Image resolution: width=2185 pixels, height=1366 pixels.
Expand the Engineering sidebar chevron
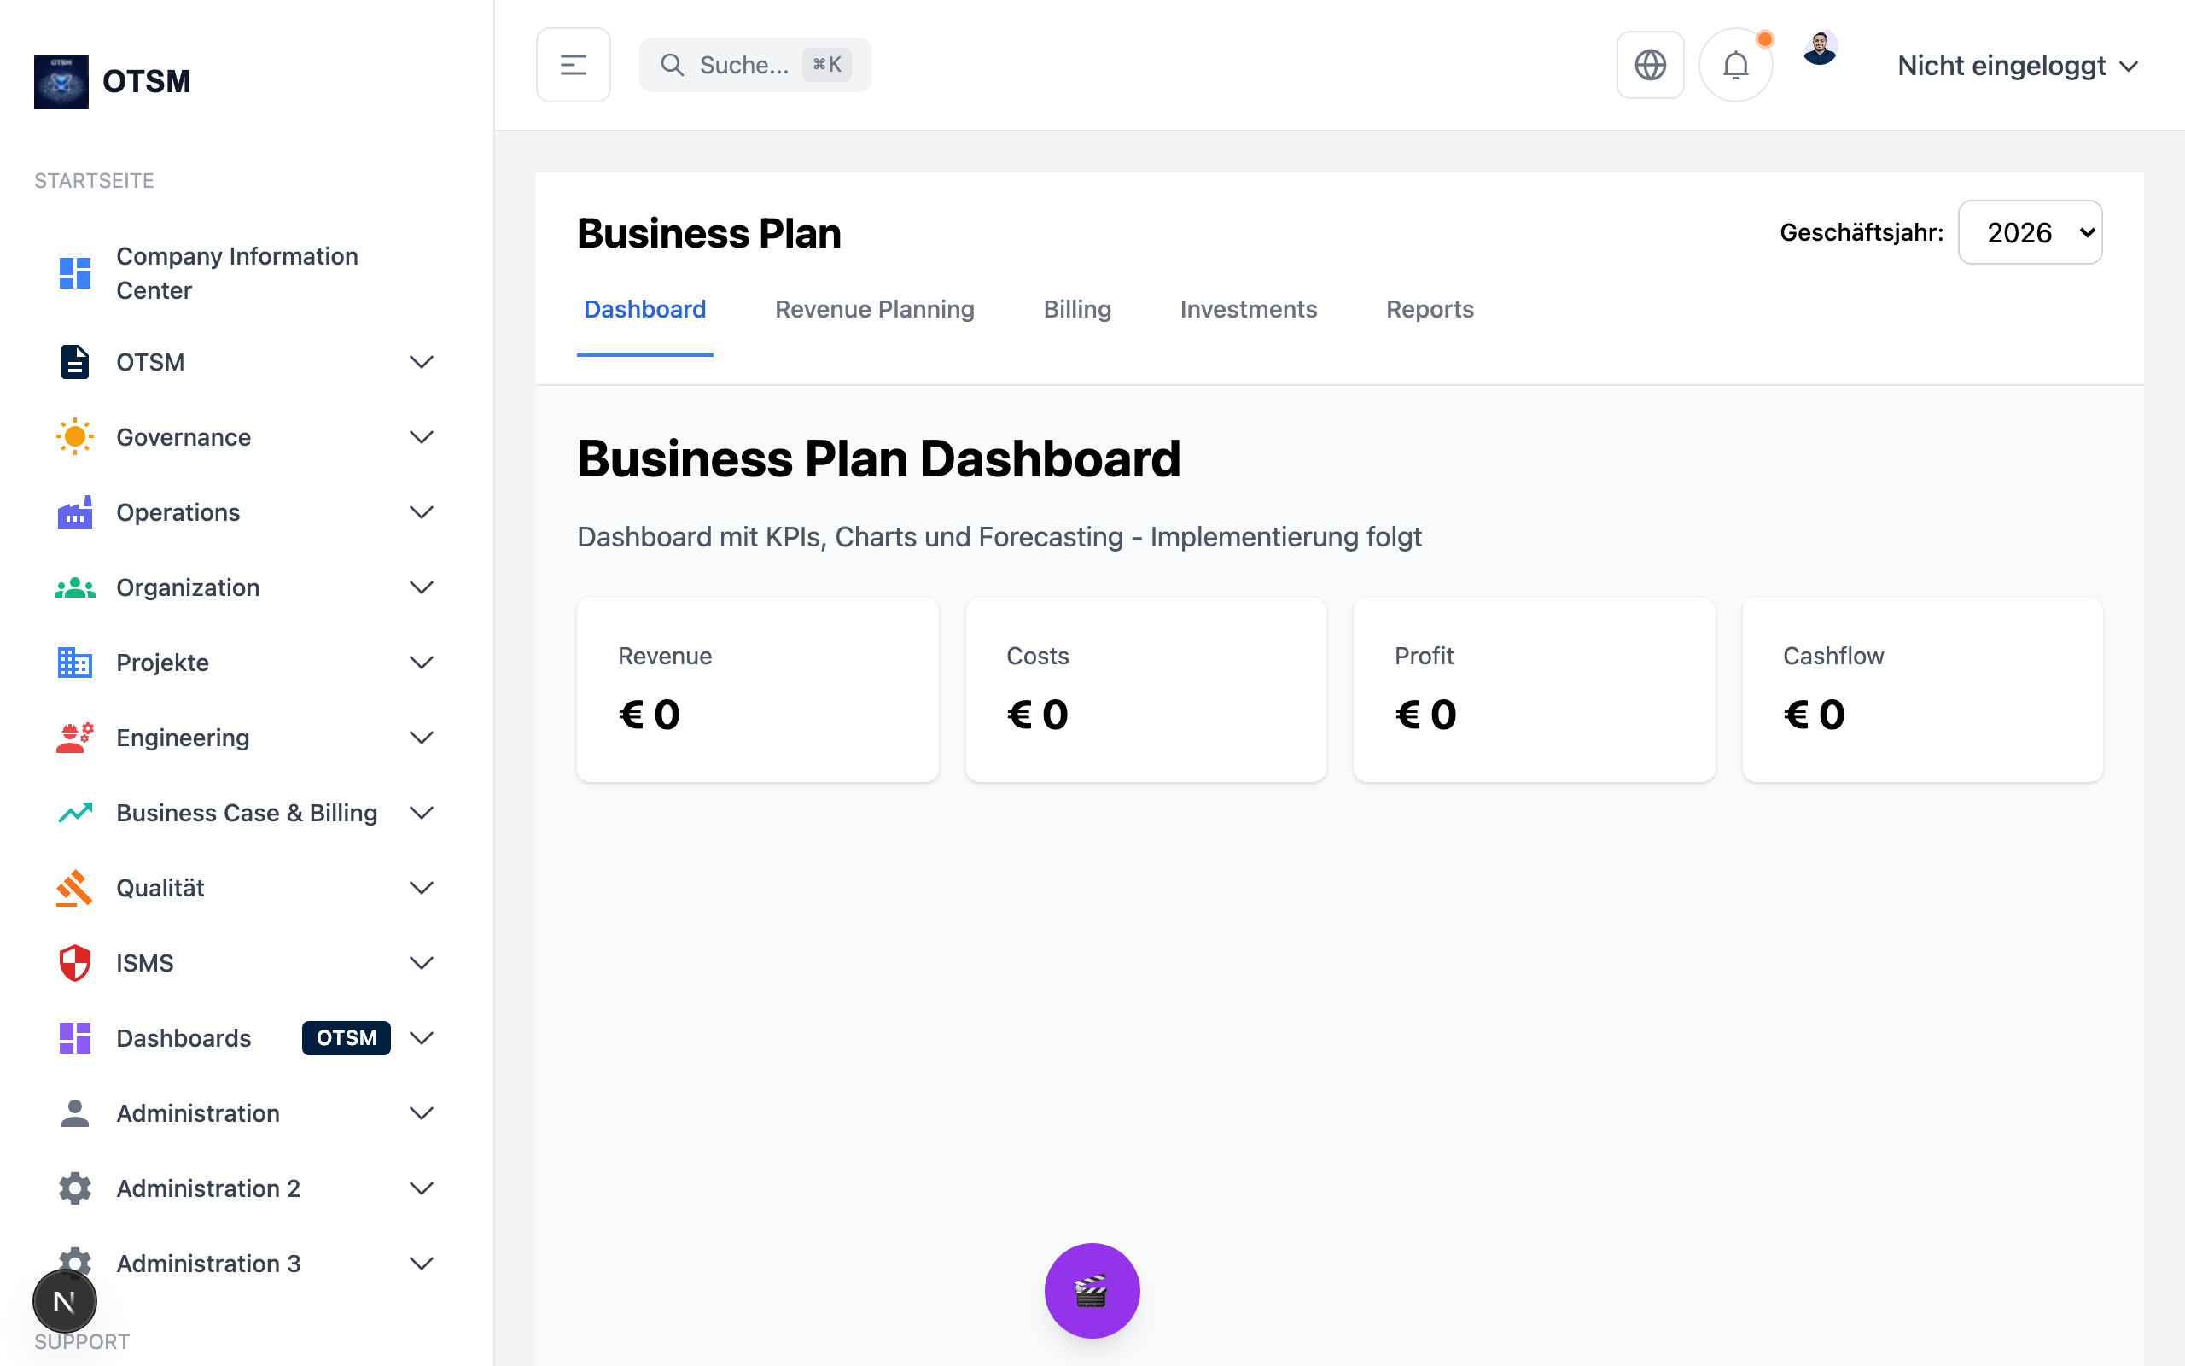[422, 738]
